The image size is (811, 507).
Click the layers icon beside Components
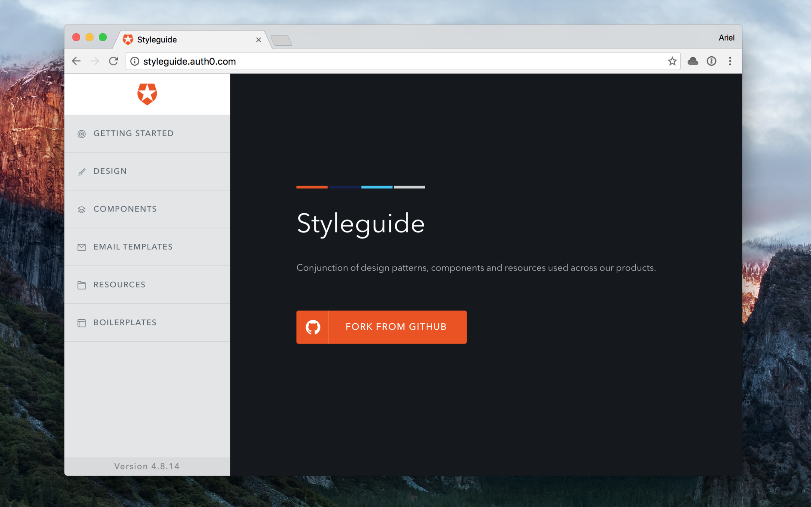tap(81, 210)
